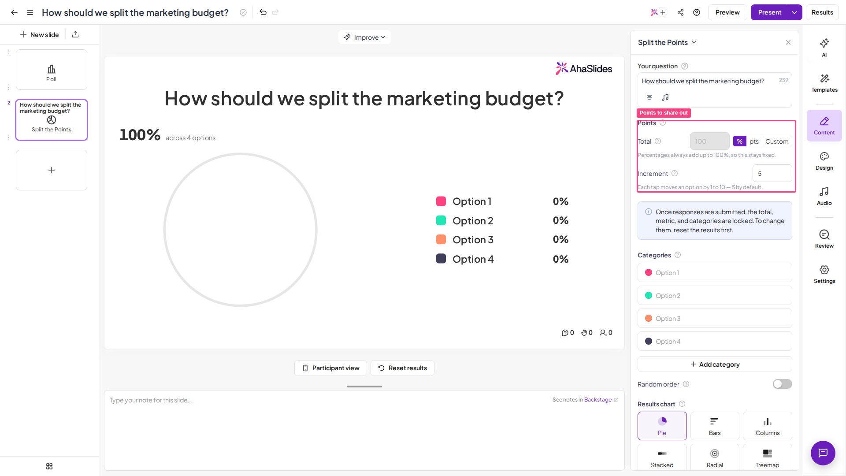Viewport: 846px width, 476px height.
Task: Choose the Bars results chart
Action: click(x=715, y=426)
